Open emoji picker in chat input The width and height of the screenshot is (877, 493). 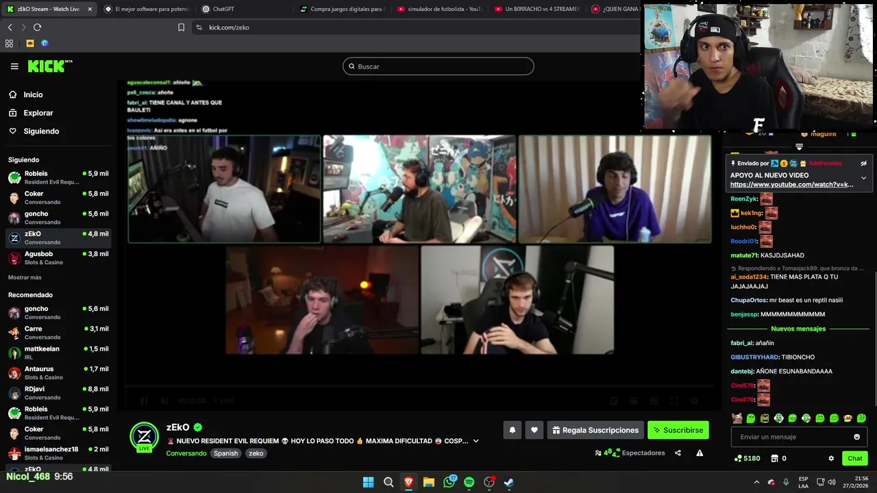pos(856,437)
